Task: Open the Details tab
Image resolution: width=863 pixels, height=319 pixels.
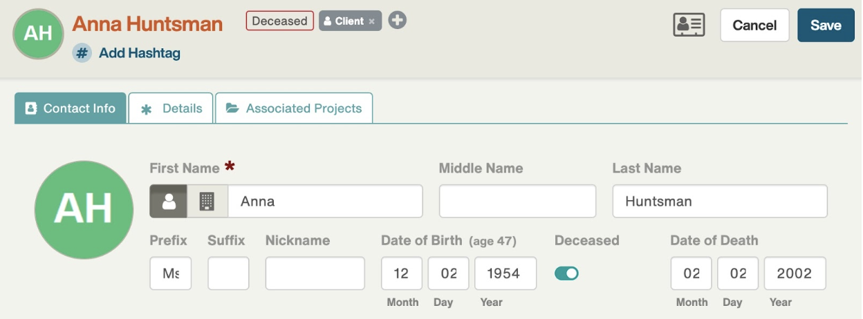Action: [x=171, y=108]
